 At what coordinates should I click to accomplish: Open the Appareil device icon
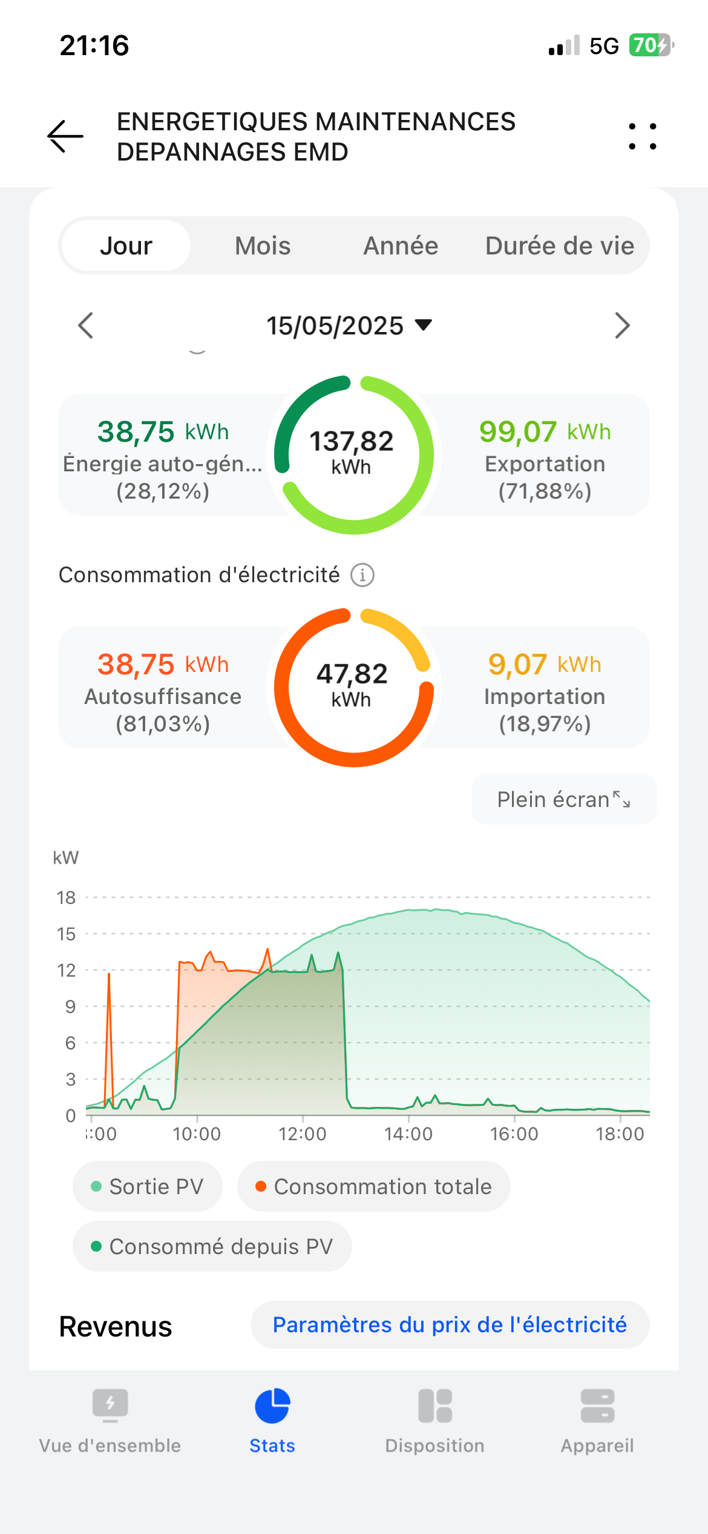(x=597, y=1406)
